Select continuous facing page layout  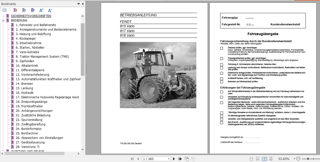[x=271, y=159]
